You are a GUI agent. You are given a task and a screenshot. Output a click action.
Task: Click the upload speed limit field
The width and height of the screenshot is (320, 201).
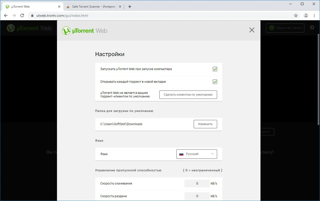point(197,196)
